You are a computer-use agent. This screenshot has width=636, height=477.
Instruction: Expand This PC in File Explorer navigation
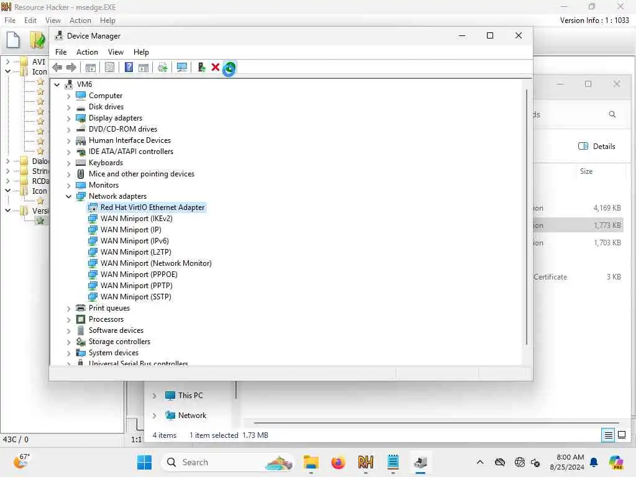pos(155,396)
